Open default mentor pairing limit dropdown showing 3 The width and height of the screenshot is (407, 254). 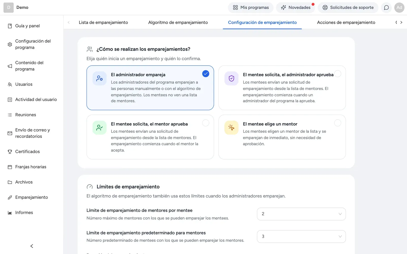(301, 236)
